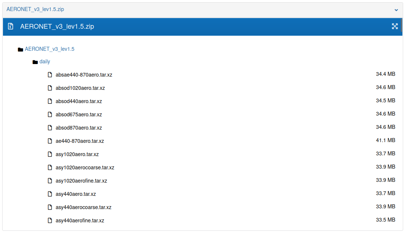Viewport: 405px width, 233px height.
Task: Click file icon beside ae440-870aero.tar.xz
Action: tap(50, 141)
